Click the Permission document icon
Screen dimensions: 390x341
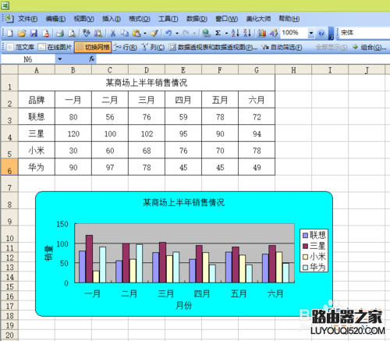click(46, 33)
